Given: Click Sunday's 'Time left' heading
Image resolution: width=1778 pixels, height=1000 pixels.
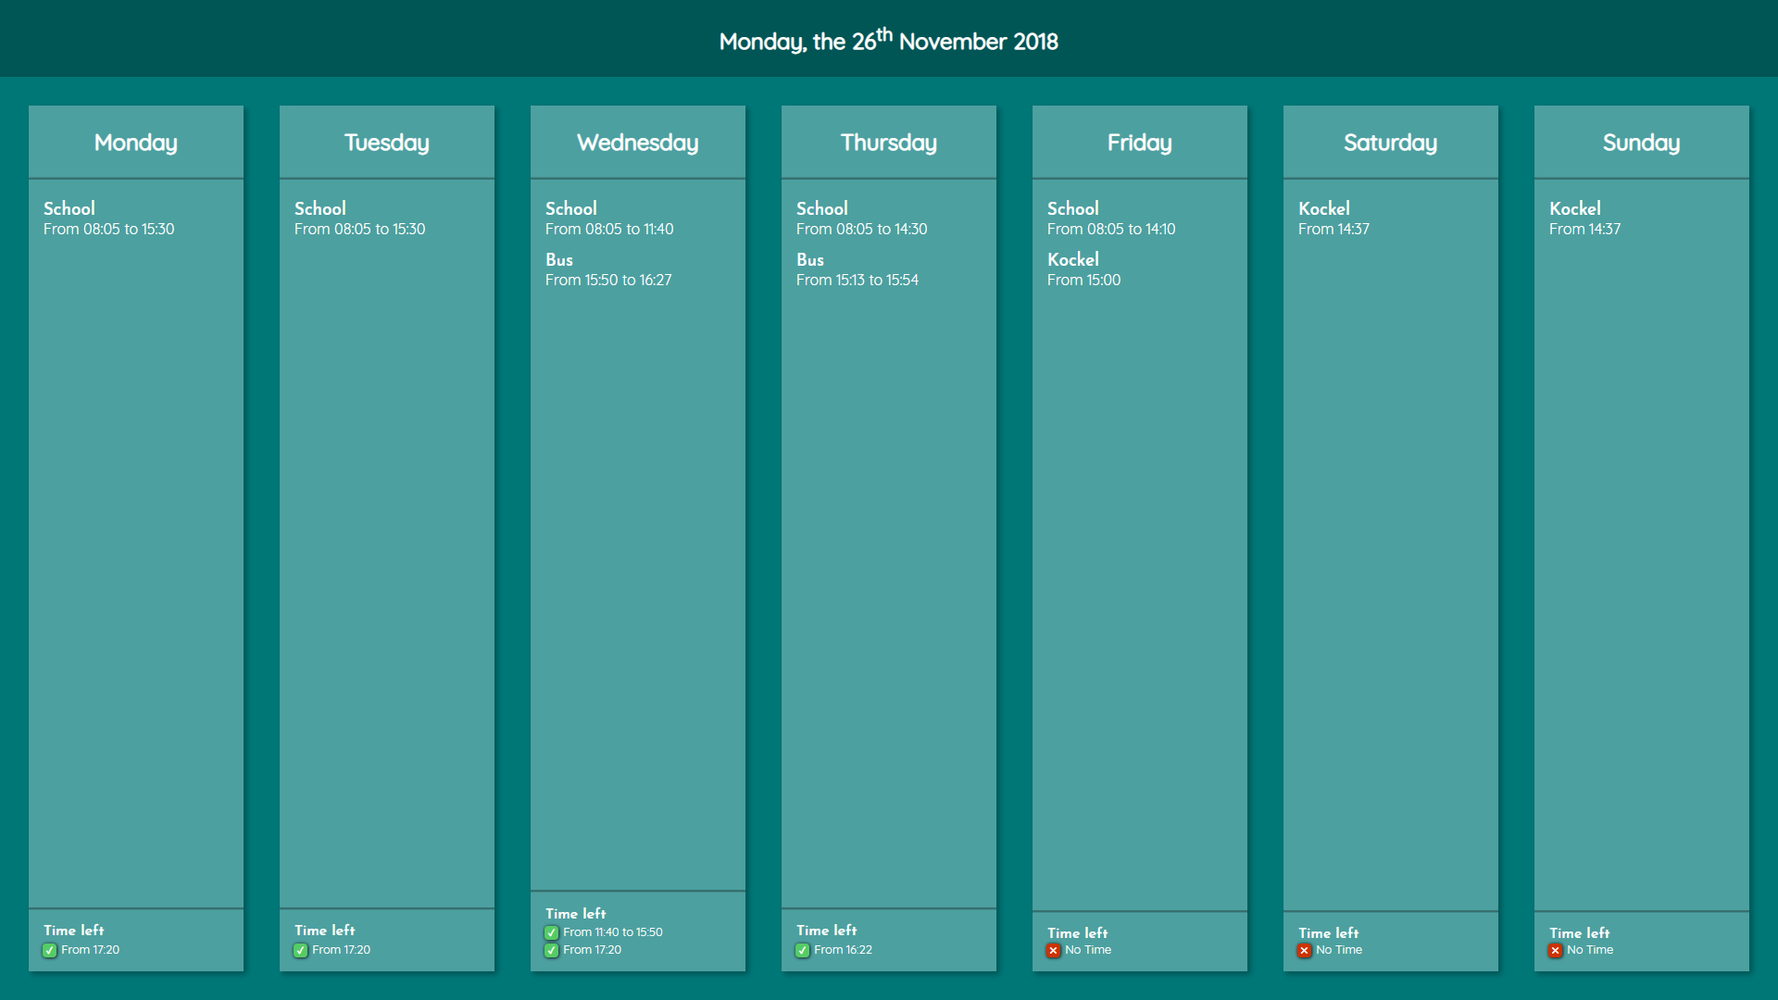Looking at the screenshot, I should (x=1580, y=932).
